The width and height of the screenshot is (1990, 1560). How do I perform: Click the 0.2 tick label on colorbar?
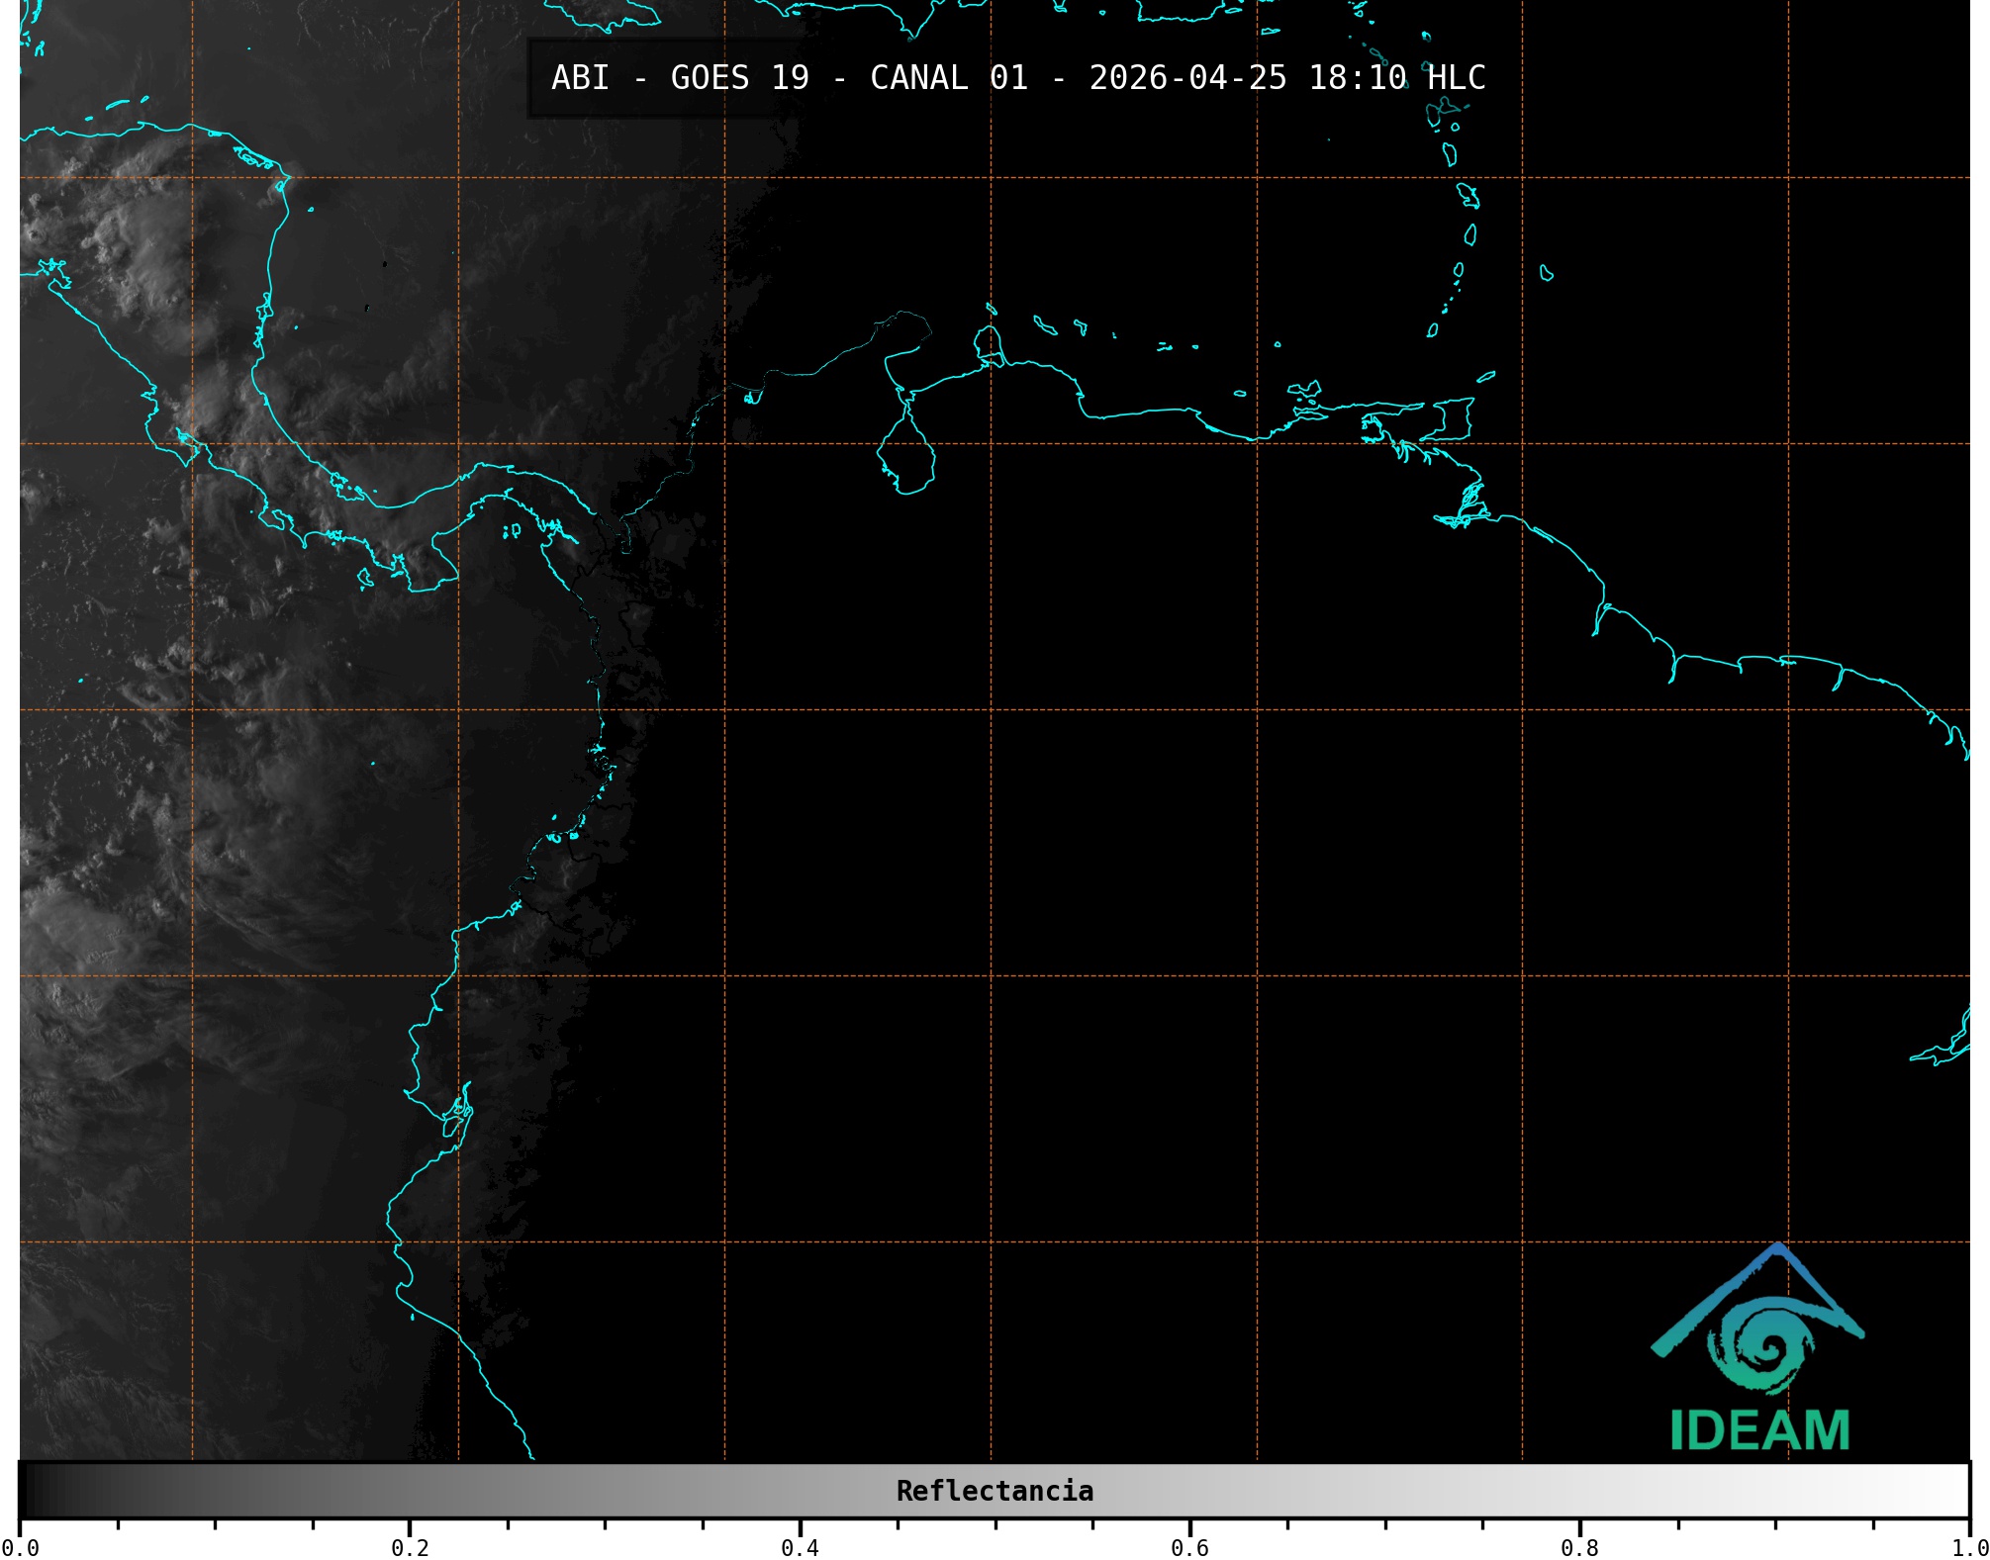pos(410,1547)
